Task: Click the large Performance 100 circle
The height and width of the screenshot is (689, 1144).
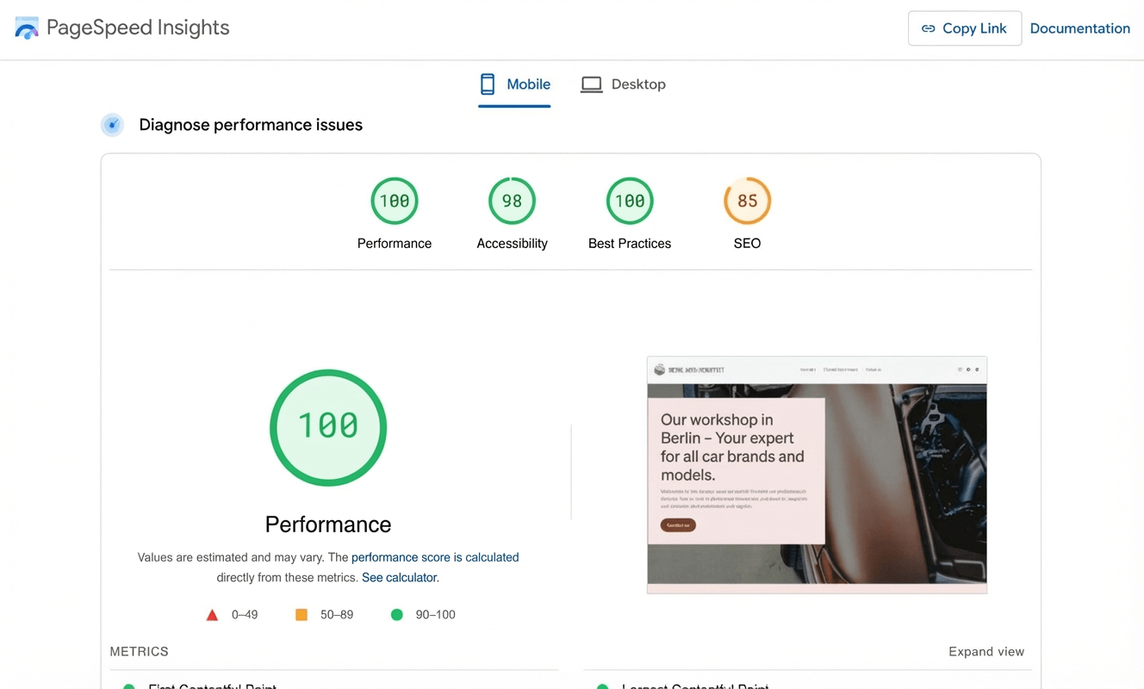Action: [x=328, y=427]
